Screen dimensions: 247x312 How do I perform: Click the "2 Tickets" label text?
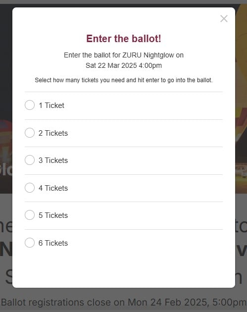tap(53, 133)
